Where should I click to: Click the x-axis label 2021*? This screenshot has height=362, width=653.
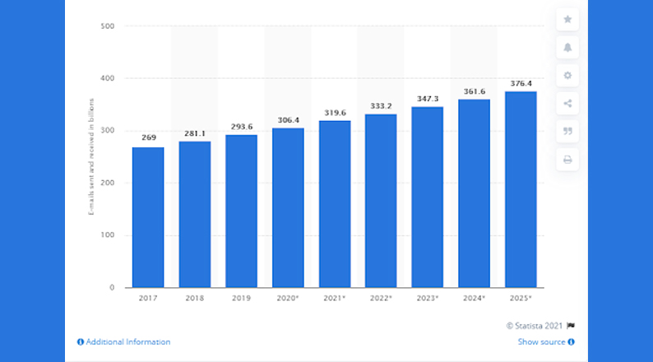pyautogui.click(x=335, y=299)
